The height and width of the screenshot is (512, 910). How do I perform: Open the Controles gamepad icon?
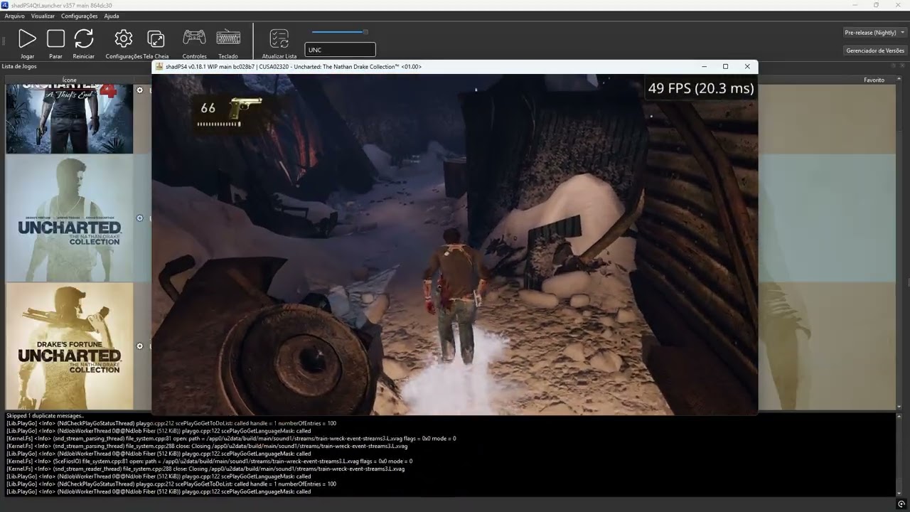click(194, 38)
